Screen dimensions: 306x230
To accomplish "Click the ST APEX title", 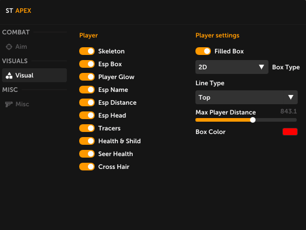I will pos(19,11).
